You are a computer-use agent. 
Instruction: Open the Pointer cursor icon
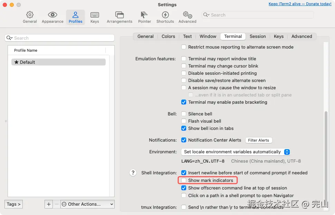tap(144, 15)
